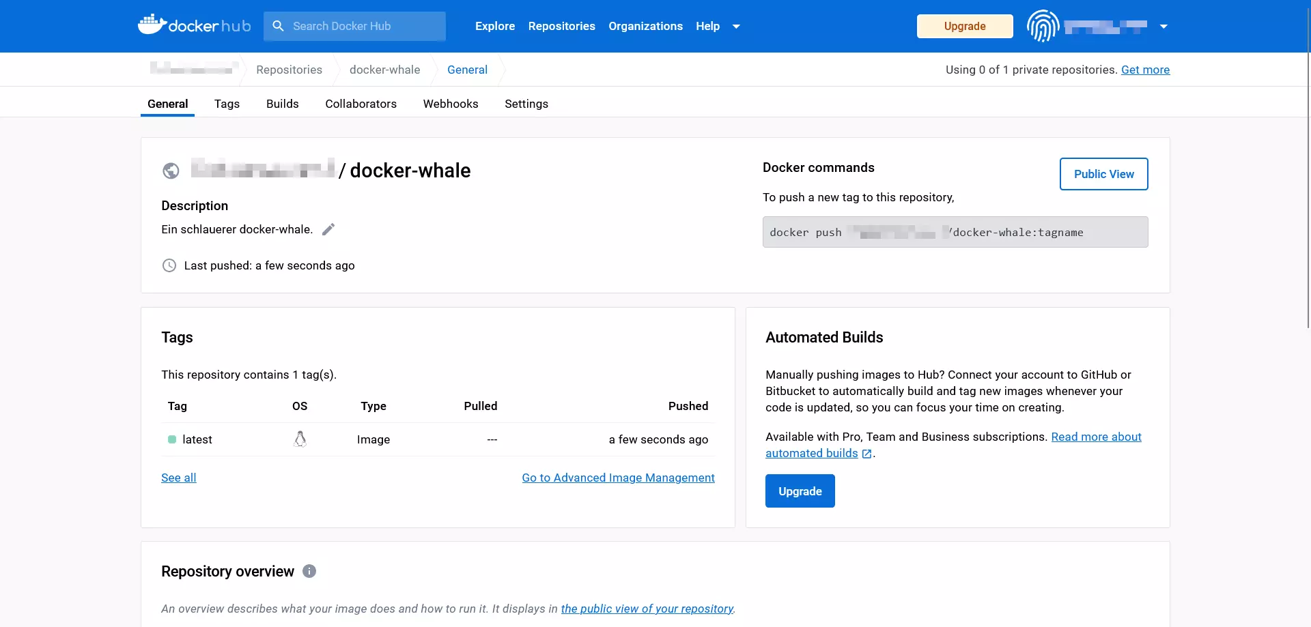This screenshot has width=1311, height=627.
Task: Click the Linux penguin OS icon
Action: pos(300,439)
